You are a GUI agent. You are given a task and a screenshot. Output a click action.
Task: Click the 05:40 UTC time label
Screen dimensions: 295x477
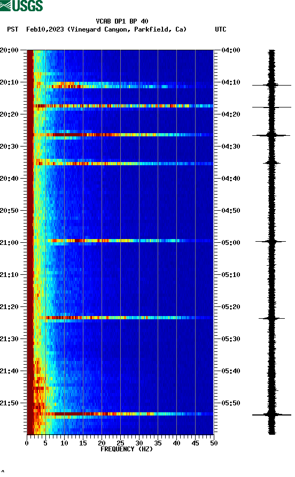click(231, 371)
